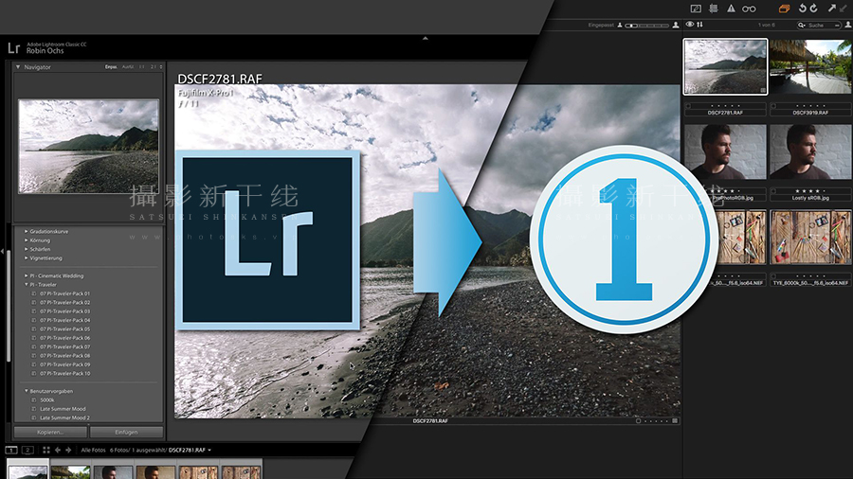Open the DSCF2781.RAF filmstrip source dropdown

(x=209, y=451)
